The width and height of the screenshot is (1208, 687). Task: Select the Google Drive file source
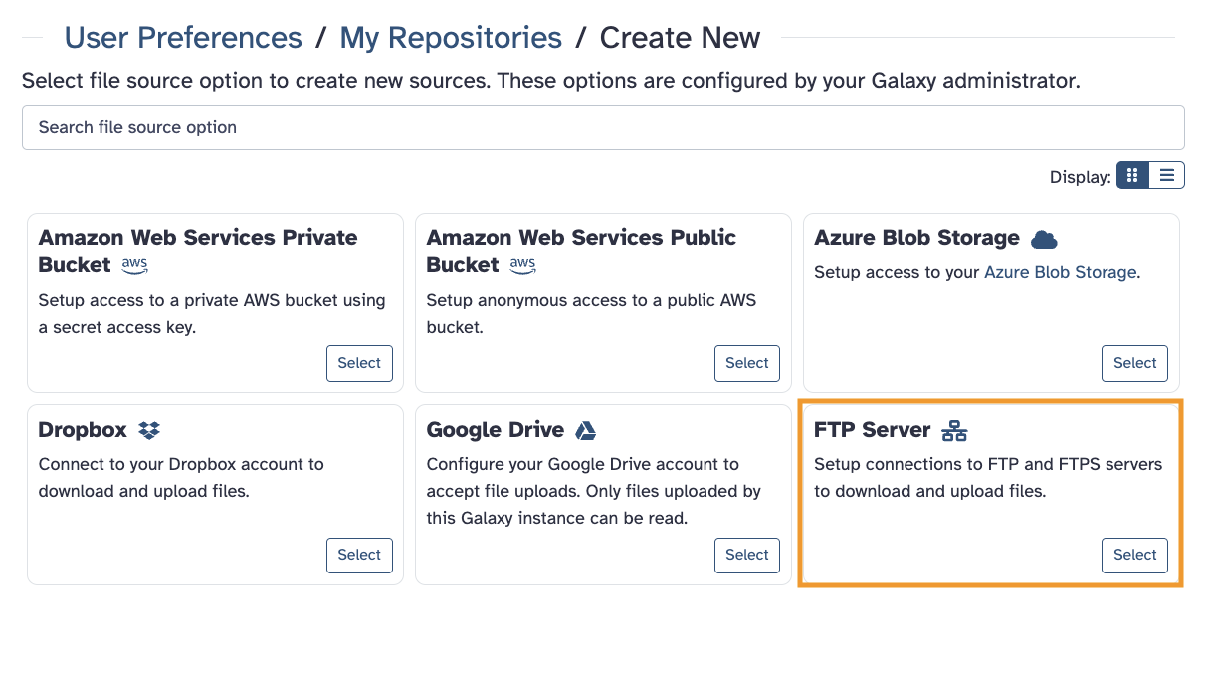click(747, 555)
